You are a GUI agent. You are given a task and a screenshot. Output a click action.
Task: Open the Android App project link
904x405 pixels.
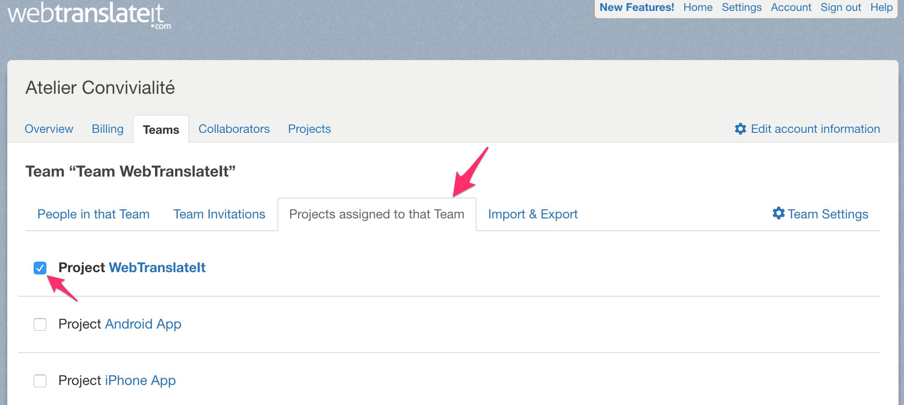[x=143, y=324]
